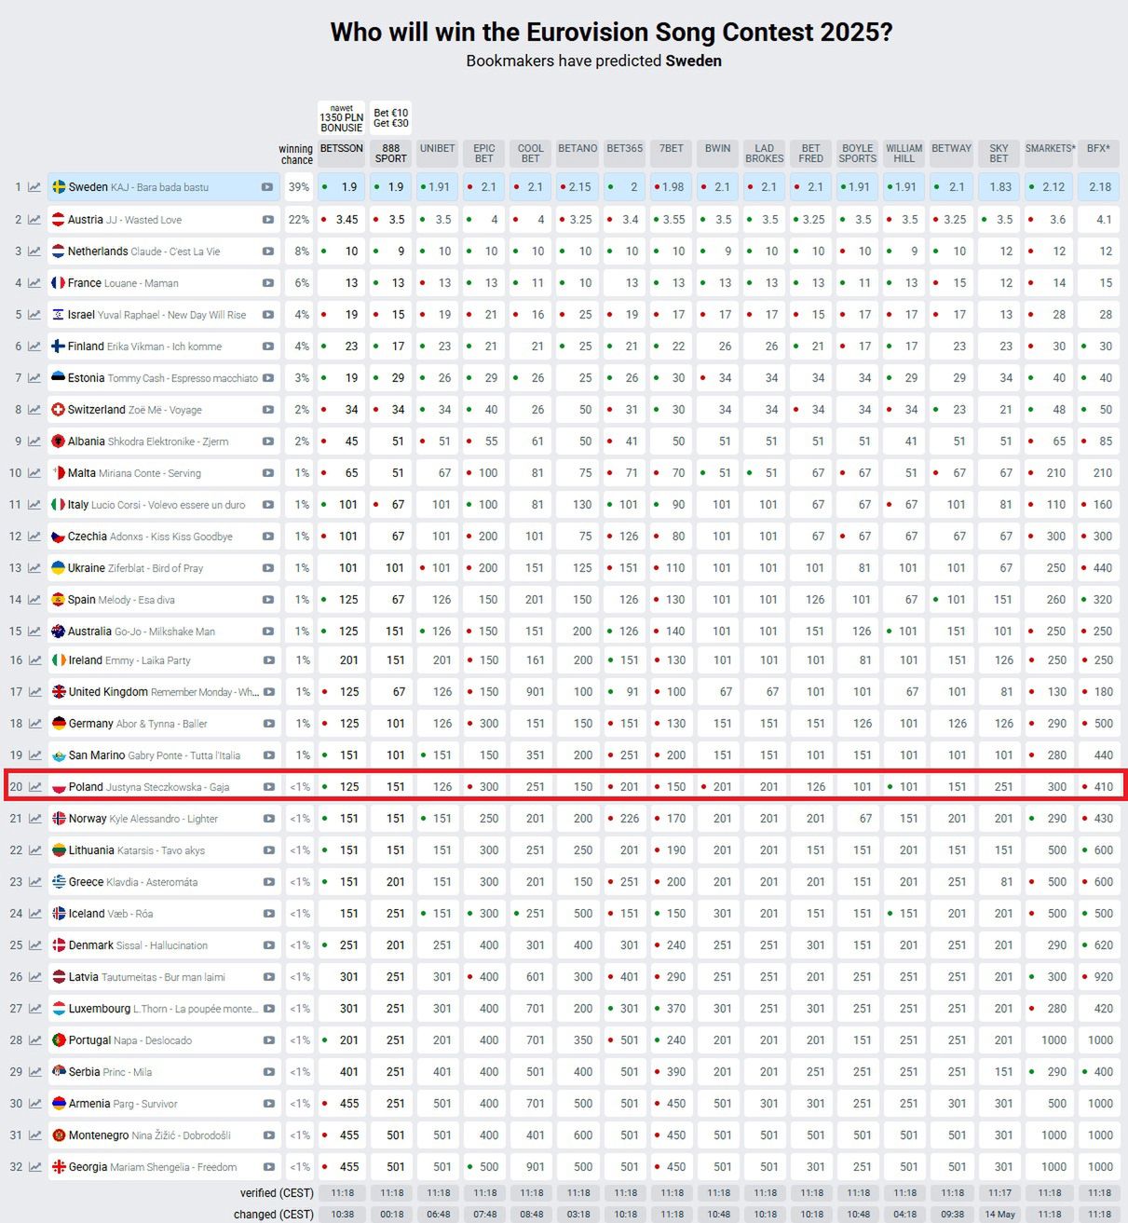The image size is (1128, 1223).
Task: Open odds history chart for Poland
Action: 34,787
